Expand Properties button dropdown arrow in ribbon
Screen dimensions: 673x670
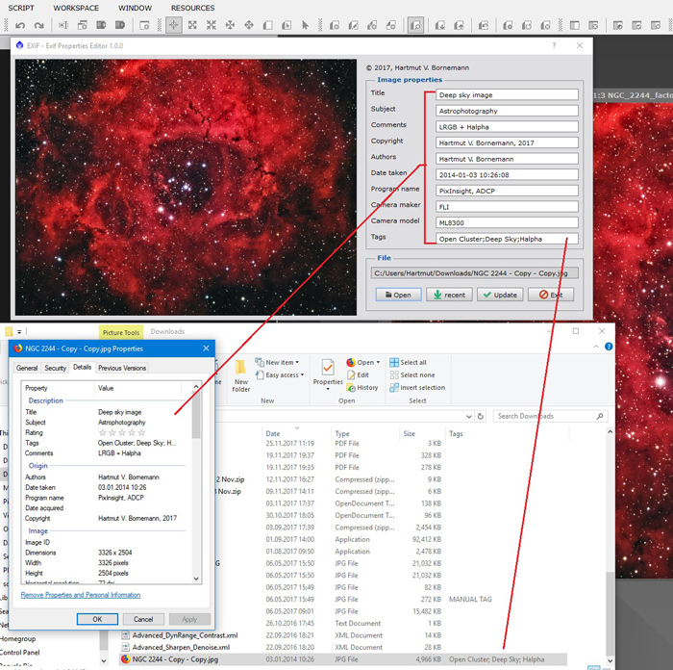[328, 389]
